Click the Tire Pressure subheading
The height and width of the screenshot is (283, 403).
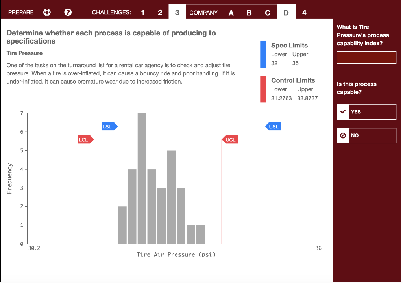pyautogui.click(x=24, y=53)
